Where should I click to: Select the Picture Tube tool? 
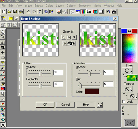pyautogui.click(x=3, y=109)
